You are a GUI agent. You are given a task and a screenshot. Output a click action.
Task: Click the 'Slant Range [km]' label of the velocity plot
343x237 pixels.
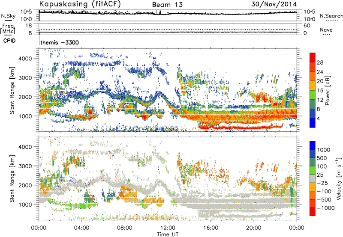pyautogui.click(x=12, y=179)
